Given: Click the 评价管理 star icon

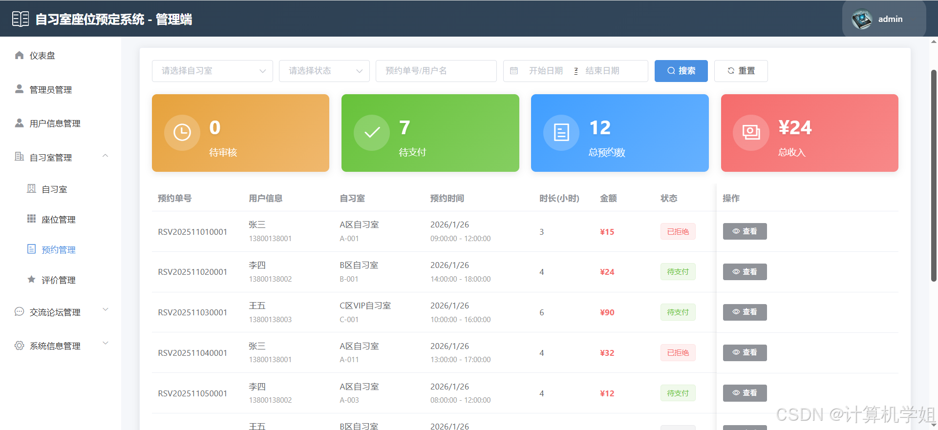Looking at the screenshot, I should (x=31, y=279).
